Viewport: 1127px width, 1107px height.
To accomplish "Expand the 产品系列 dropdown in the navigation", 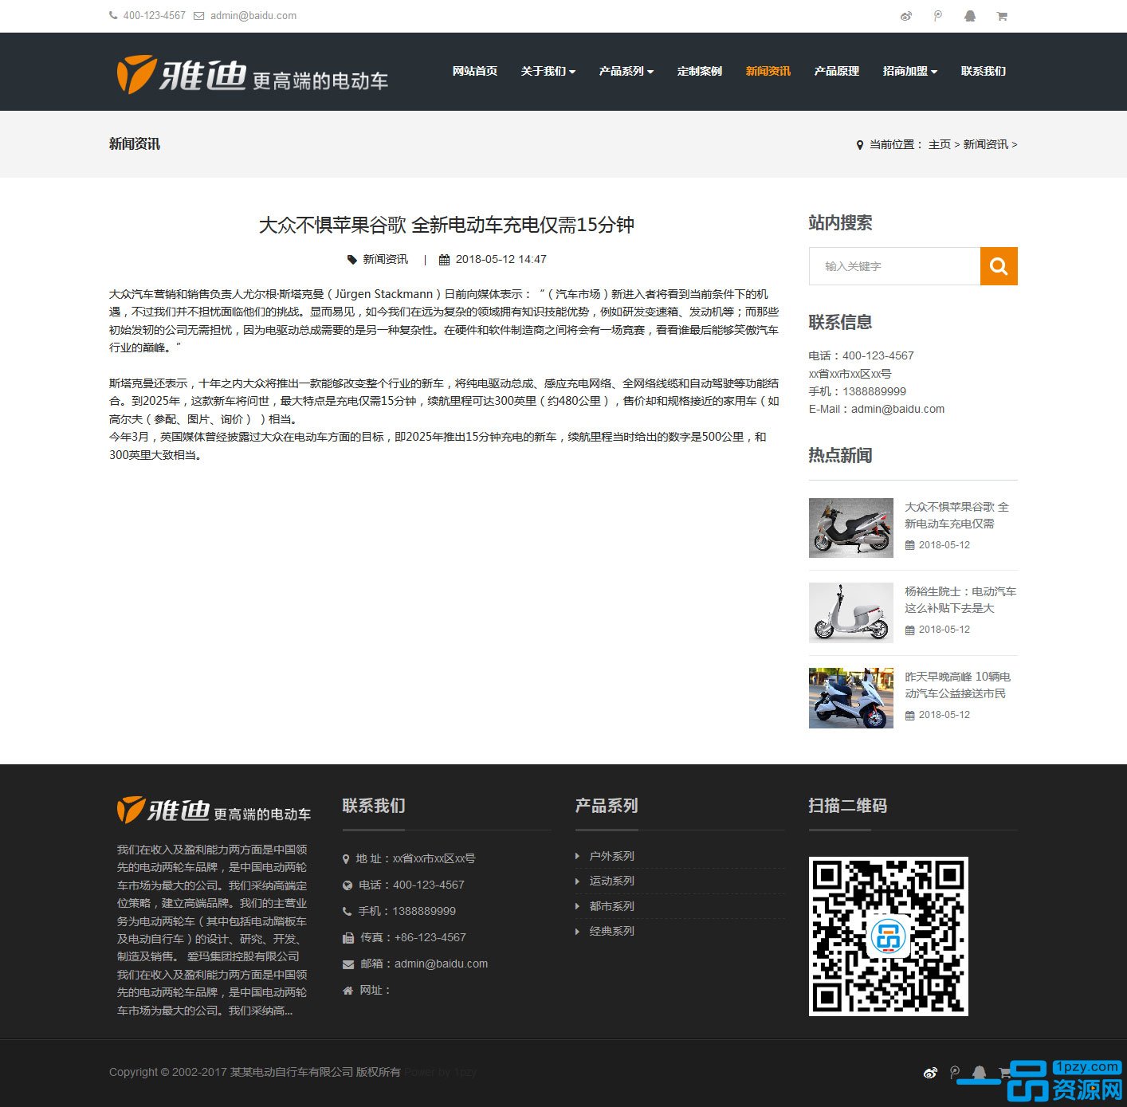I will 626,71.
